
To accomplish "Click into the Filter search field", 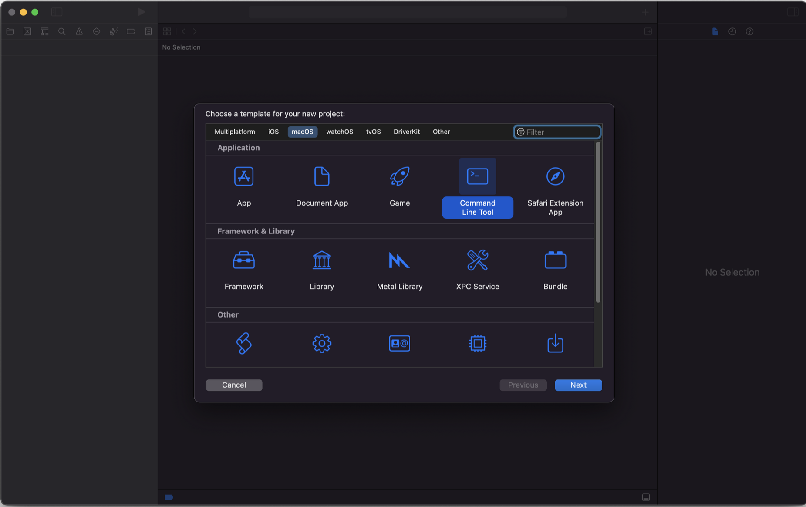I will 557,132.
